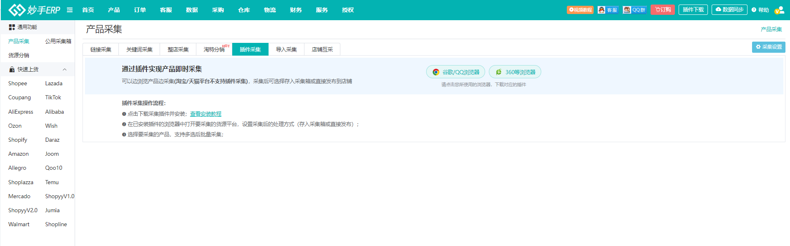The height and width of the screenshot is (246, 790).
Task: Collapse the 快速上货 section chevron
Action: click(x=65, y=70)
